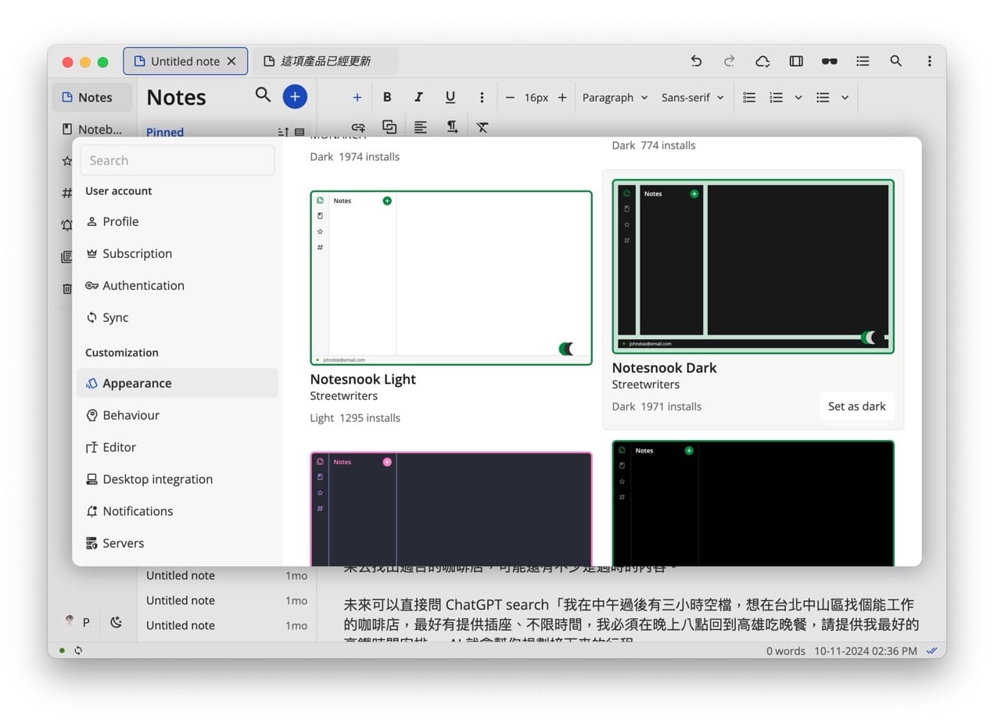Click the sort icon in the Pinned header

283,133
